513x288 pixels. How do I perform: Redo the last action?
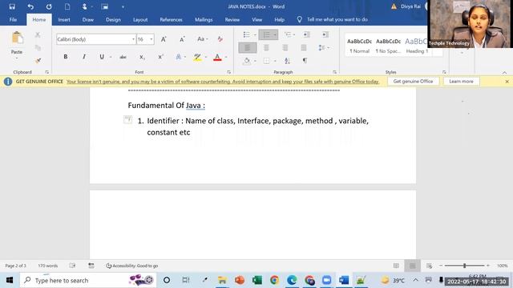click(49, 6)
